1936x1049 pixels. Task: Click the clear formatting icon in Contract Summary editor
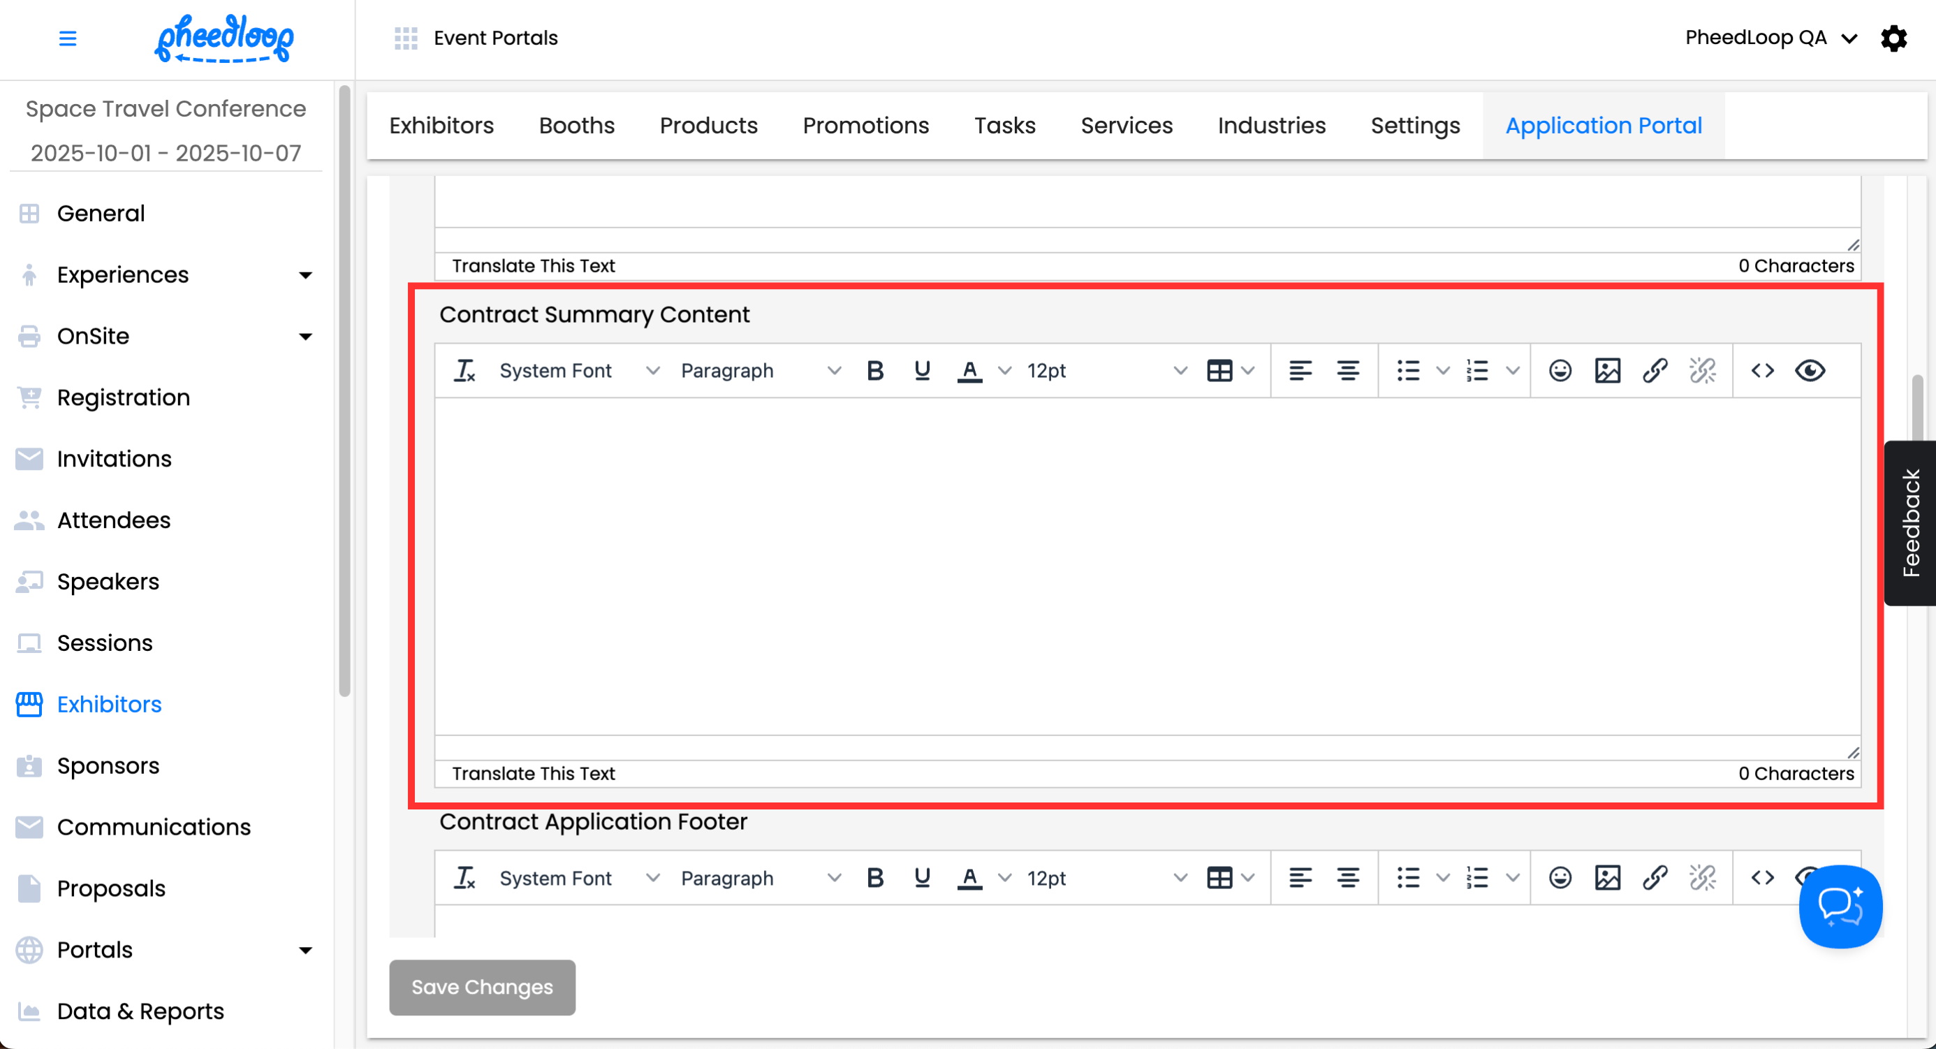[464, 370]
